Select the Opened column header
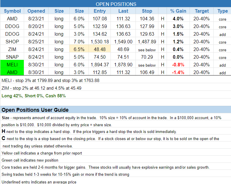Screen dimensions: 231x184 pos(36,11)
